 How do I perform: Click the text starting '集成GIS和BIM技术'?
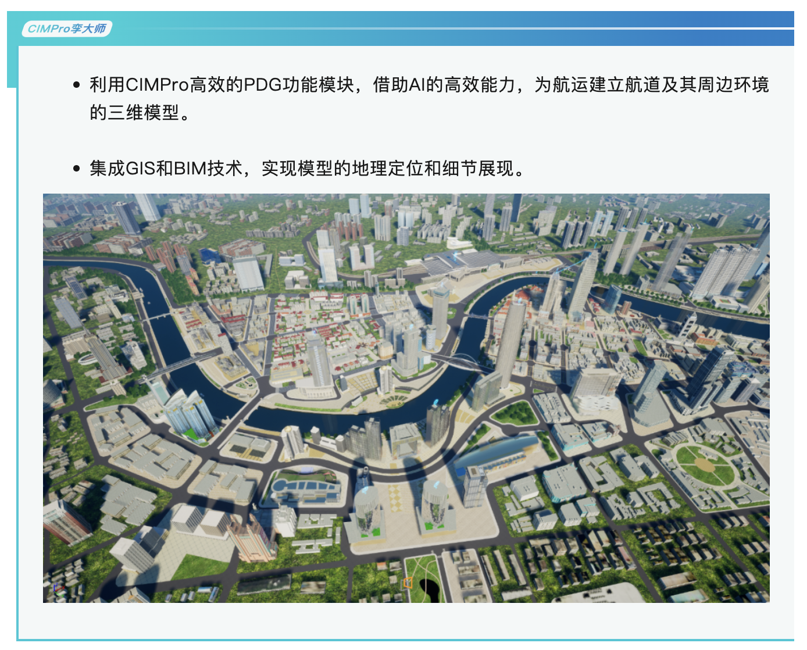[x=308, y=169]
